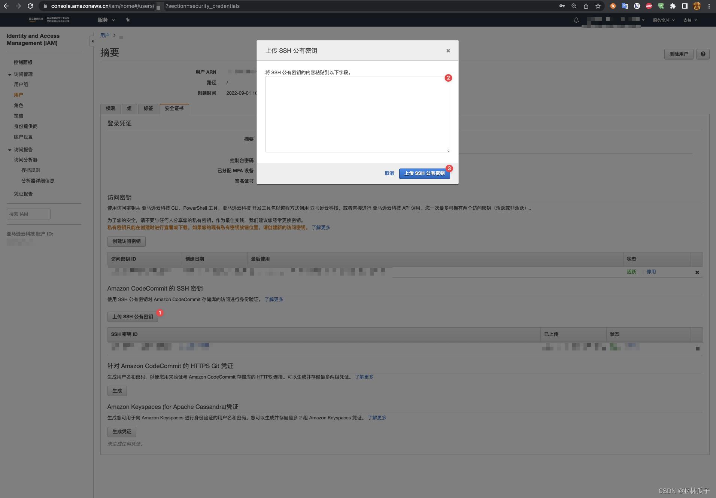The width and height of the screenshot is (716, 498).
Task: Click the 停用 link for the access key
Action: [651, 272]
